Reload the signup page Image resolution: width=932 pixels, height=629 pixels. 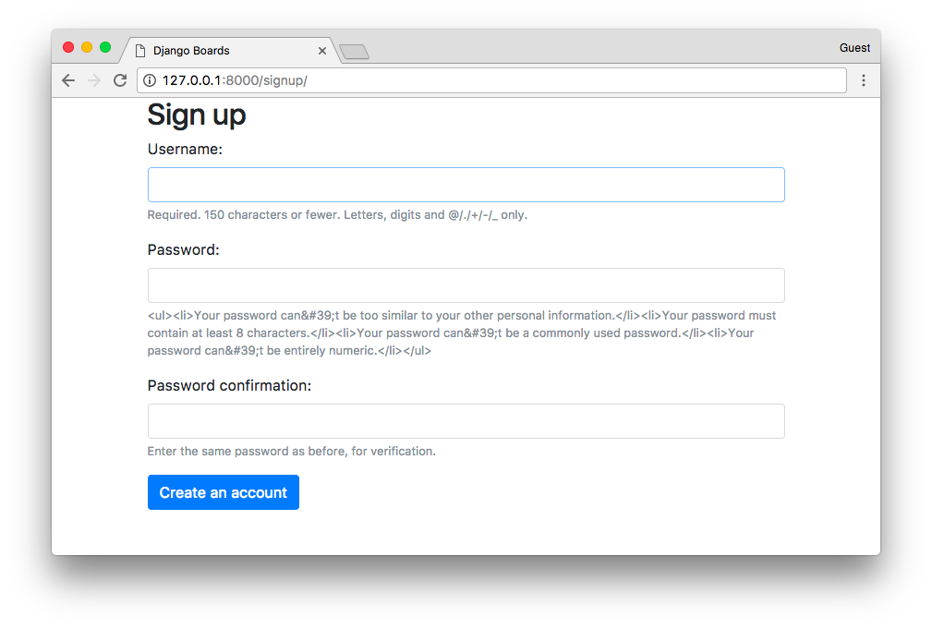coord(120,80)
